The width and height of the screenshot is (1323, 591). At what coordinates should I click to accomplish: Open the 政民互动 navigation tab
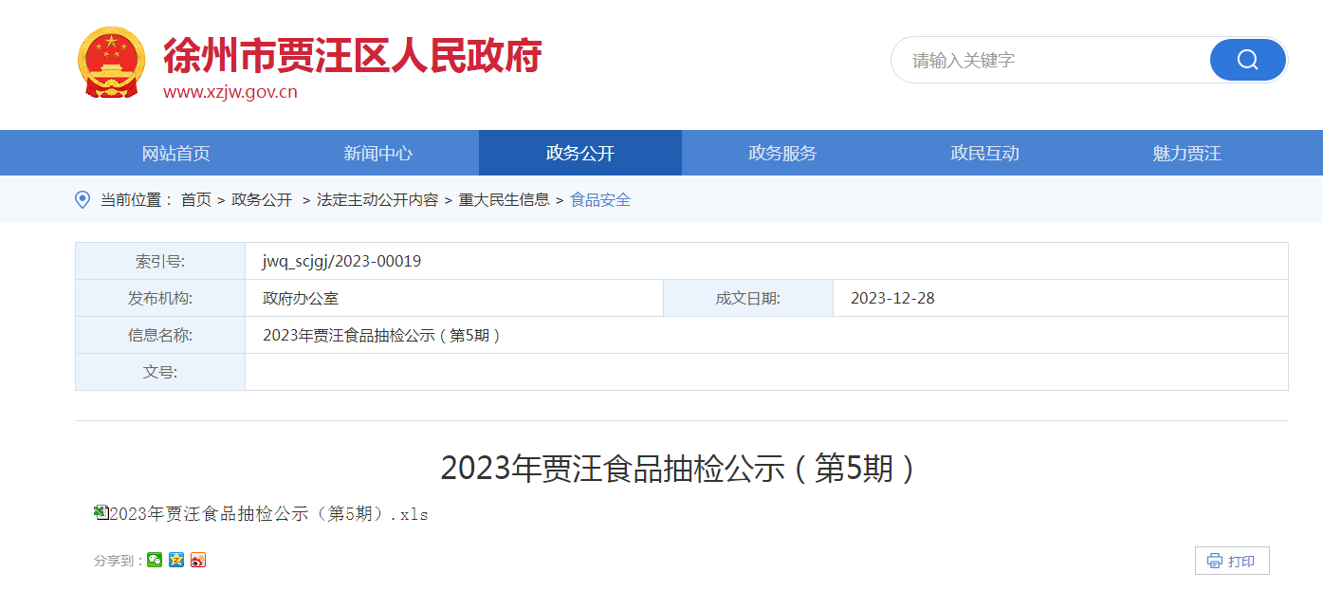click(984, 154)
